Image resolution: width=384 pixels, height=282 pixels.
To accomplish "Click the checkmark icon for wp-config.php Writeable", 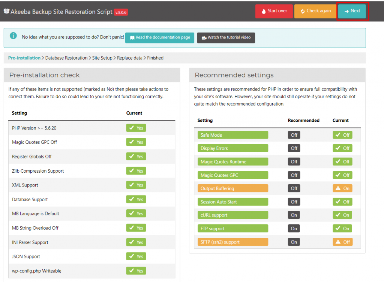I will point(132,271).
